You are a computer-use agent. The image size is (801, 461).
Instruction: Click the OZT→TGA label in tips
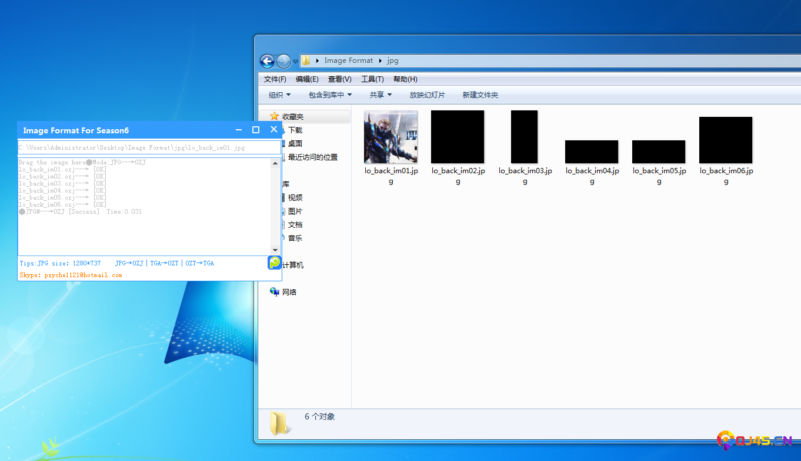(200, 263)
